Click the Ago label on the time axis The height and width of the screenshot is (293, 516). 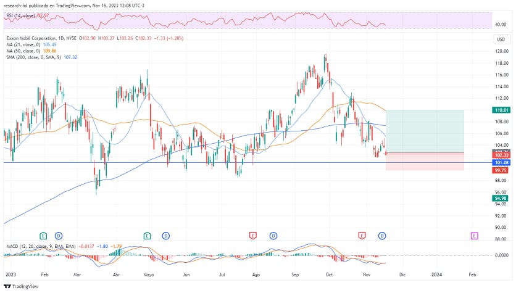(256, 274)
